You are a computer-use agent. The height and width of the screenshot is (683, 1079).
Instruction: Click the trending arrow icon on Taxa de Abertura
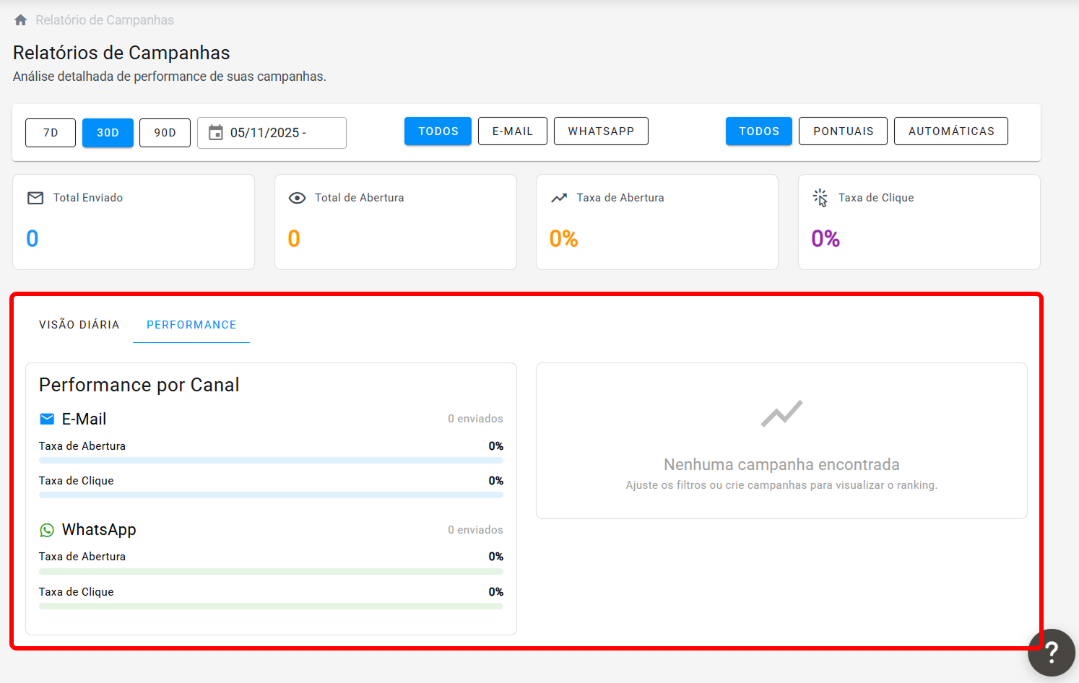[559, 198]
